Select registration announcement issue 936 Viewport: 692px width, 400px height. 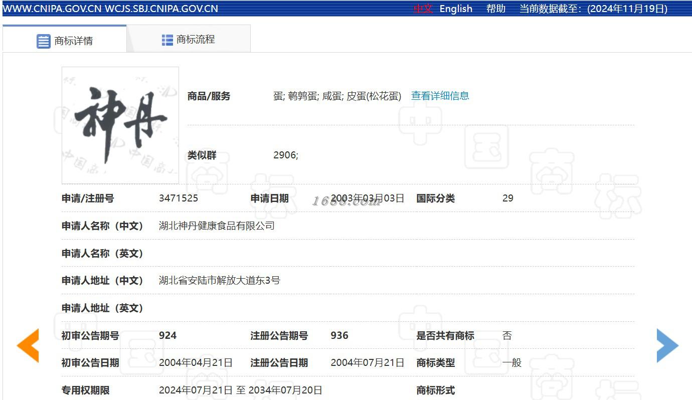click(339, 335)
